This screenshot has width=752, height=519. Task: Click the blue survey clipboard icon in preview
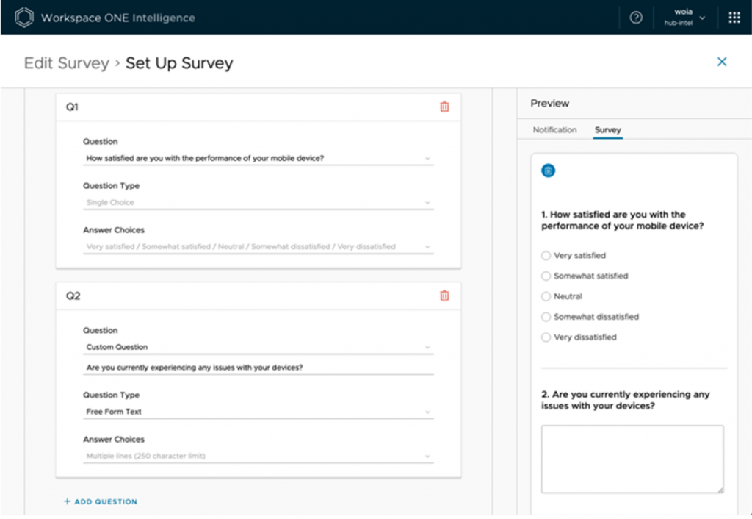point(548,171)
